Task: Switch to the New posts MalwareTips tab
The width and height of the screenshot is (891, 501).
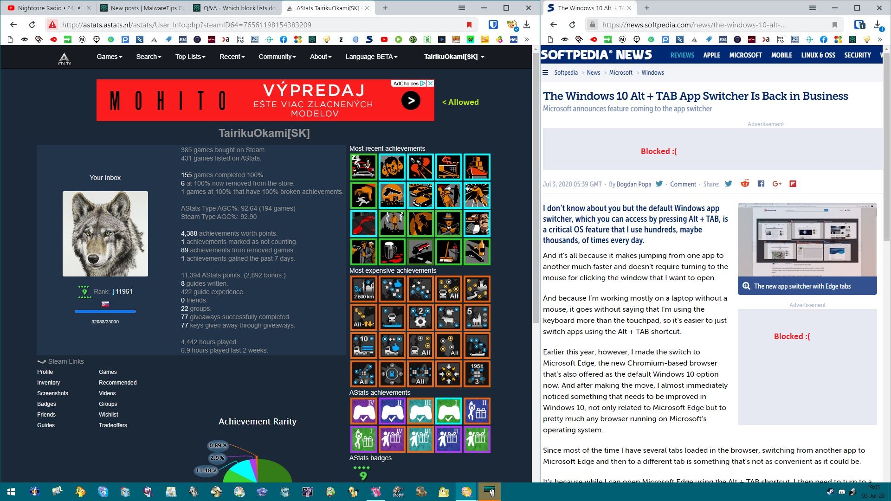Action: coord(142,8)
